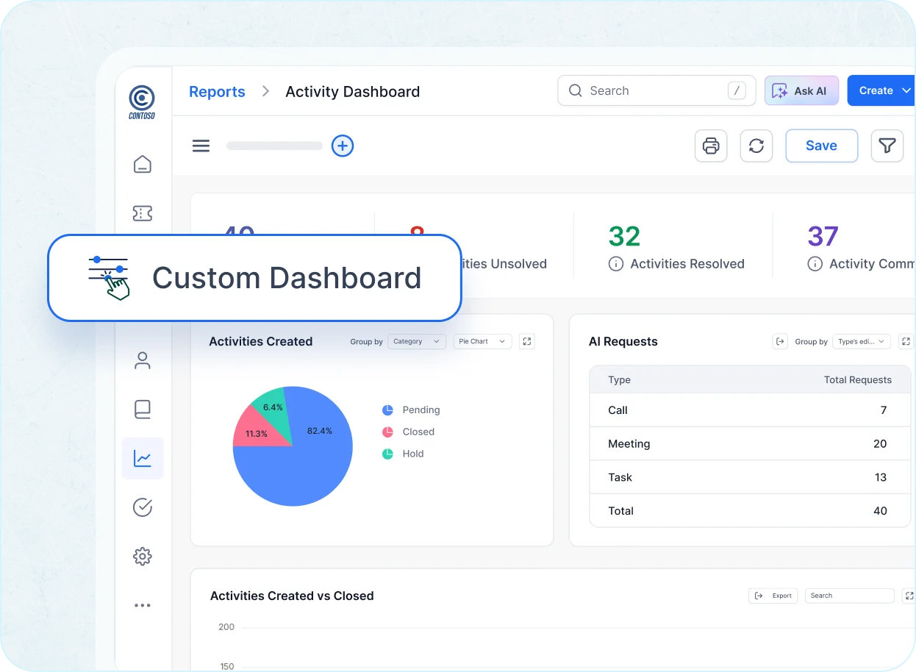Click the AI Requests panel title
Viewport: 916px width, 672px height.
(x=623, y=341)
